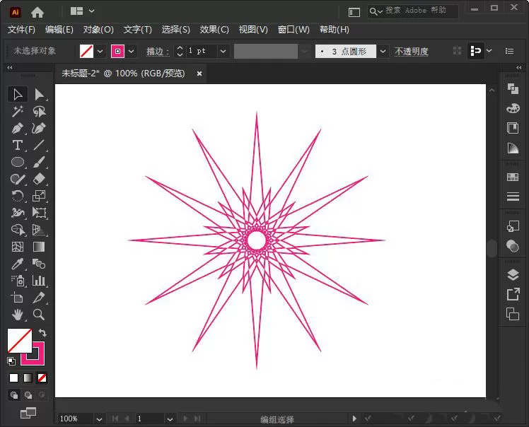
Task: Open 效果(C) menu
Action: [x=214, y=30]
